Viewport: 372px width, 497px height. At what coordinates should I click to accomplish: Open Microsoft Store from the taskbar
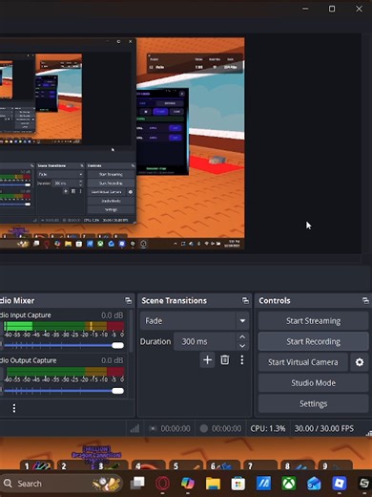click(238, 484)
